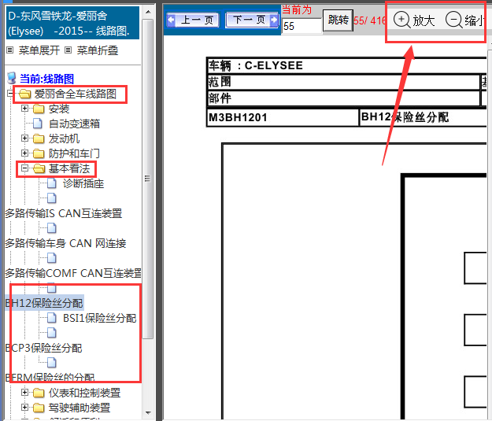Image resolution: width=492 pixels, height=421 pixels.
Task: Open the BSI1保险丝分配 page
Action: (99, 318)
